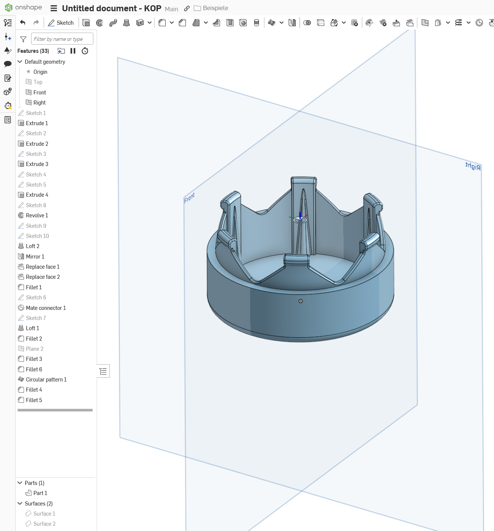Select the Mirror tool in the toolbar
The height and width of the screenshot is (531, 494).
(x=292, y=23)
